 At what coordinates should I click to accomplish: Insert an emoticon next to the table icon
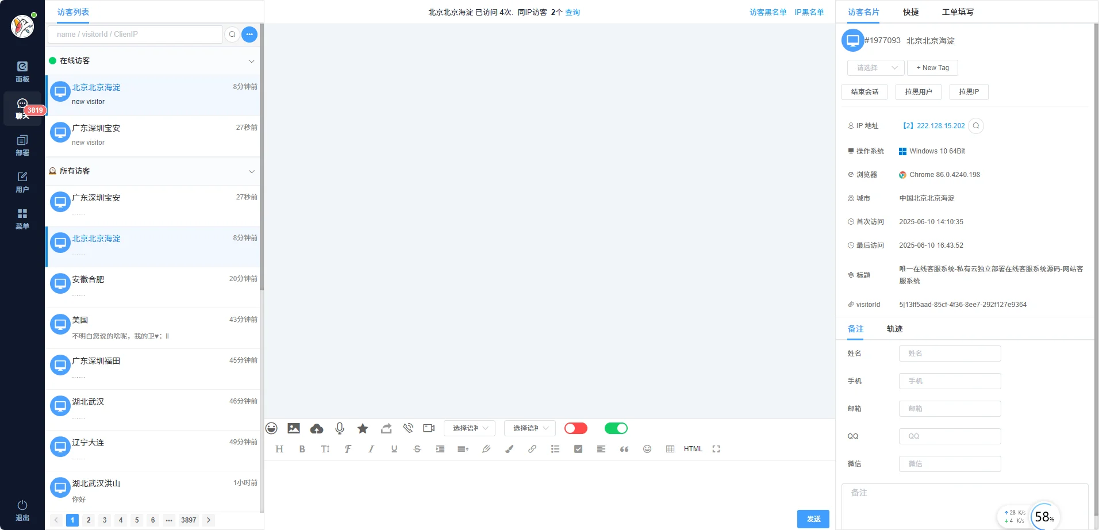647,449
